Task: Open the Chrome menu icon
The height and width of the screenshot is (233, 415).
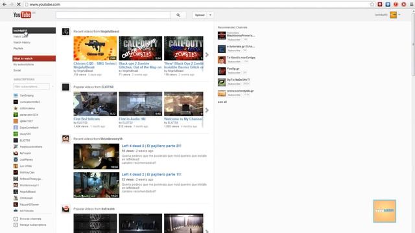Action: tap(412, 5)
